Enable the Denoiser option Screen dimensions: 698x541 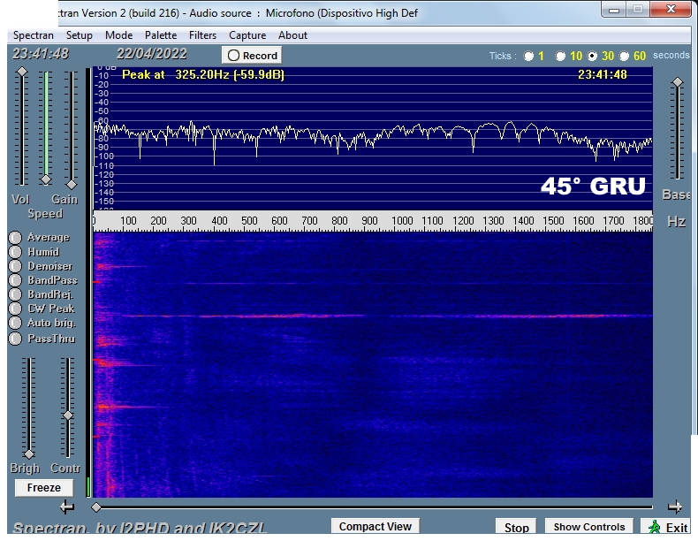(15, 266)
